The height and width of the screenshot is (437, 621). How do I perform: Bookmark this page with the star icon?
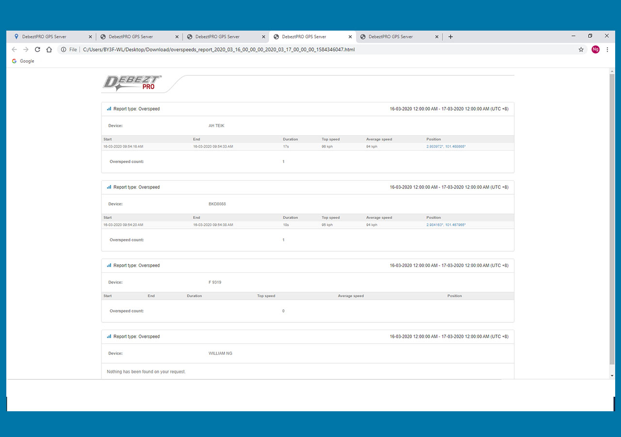pos(581,50)
